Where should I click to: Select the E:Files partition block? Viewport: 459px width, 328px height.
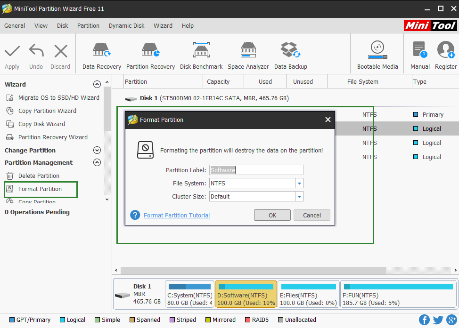pos(309,294)
